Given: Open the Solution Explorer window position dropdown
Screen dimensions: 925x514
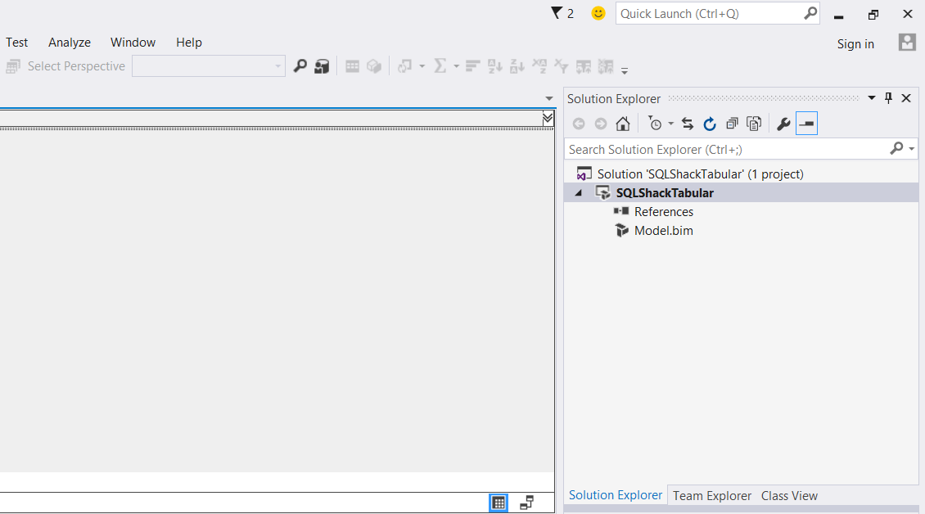Looking at the screenshot, I should tap(872, 98).
